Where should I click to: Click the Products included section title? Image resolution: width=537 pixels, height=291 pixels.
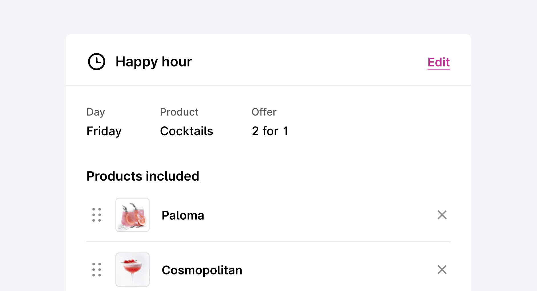pos(143,176)
